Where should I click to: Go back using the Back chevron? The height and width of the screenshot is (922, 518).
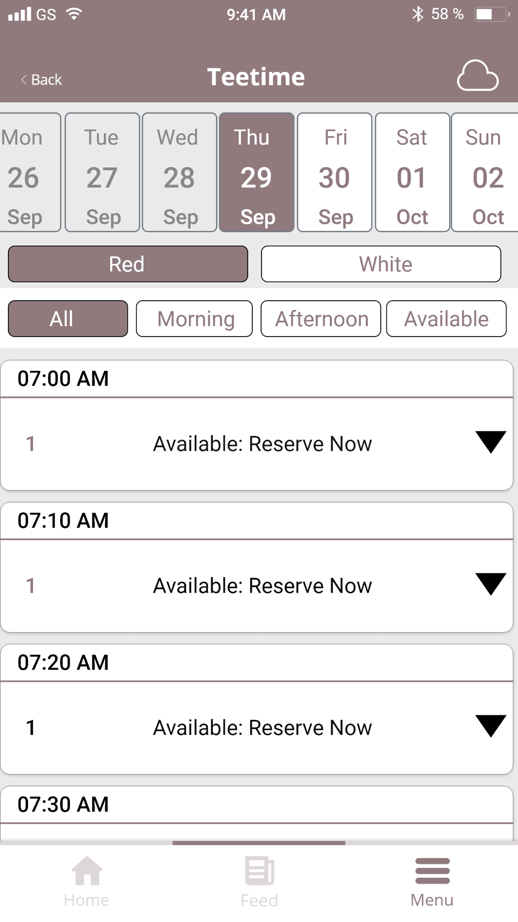[x=24, y=79]
